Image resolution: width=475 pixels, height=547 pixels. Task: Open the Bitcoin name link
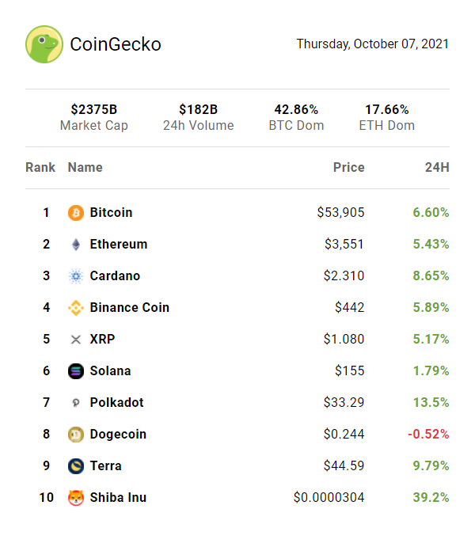[111, 213]
